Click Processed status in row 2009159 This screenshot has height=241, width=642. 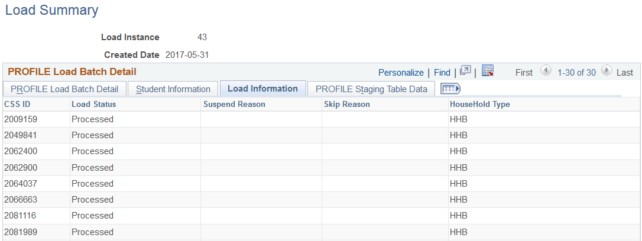point(93,119)
